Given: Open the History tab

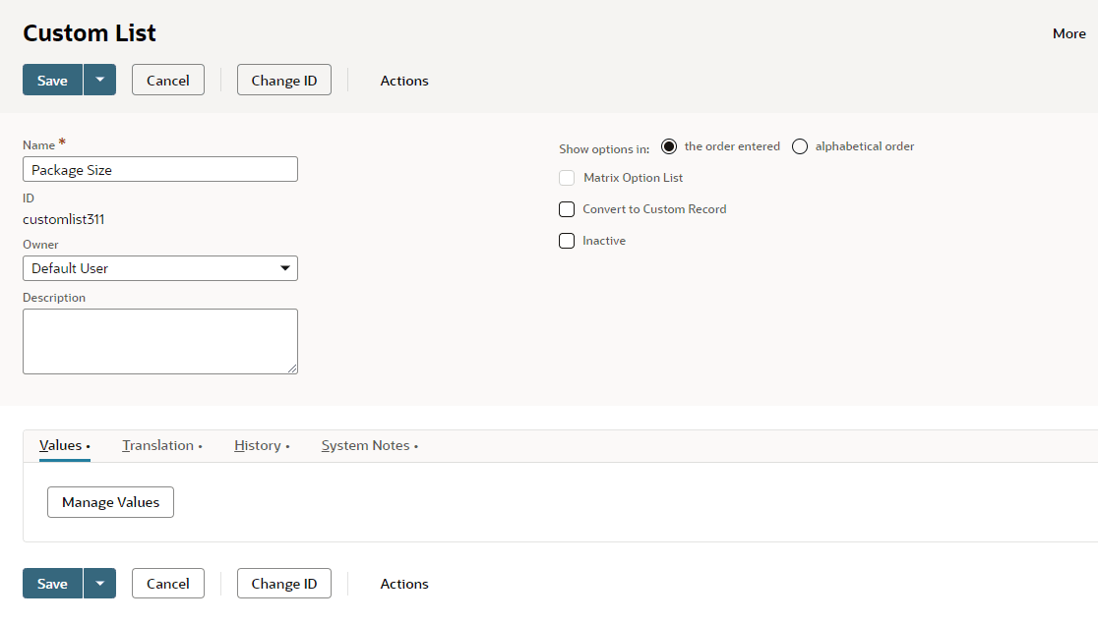Looking at the screenshot, I should [x=261, y=445].
